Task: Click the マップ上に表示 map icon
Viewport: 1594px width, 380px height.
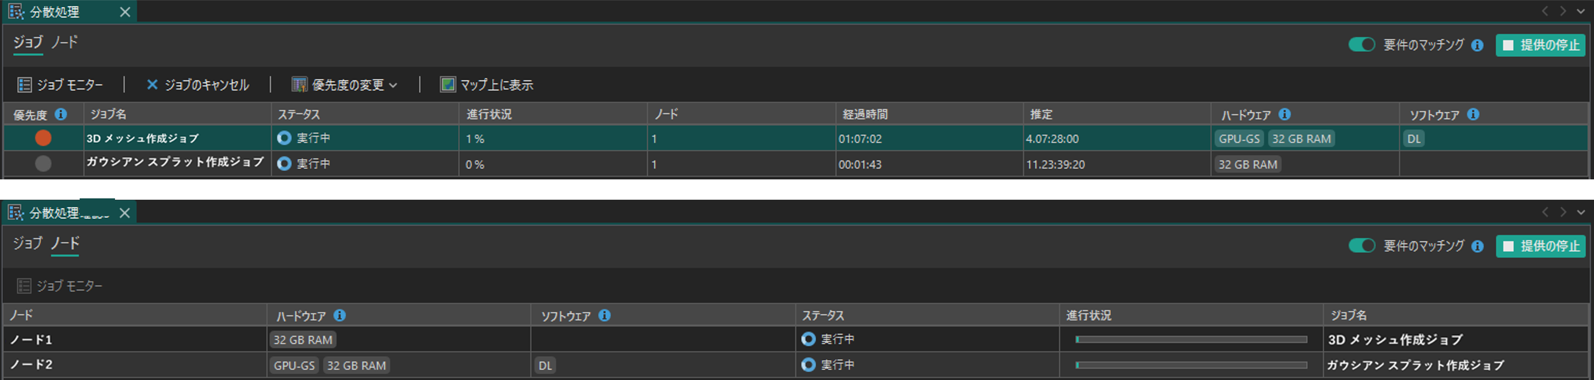Action: pos(447,84)
